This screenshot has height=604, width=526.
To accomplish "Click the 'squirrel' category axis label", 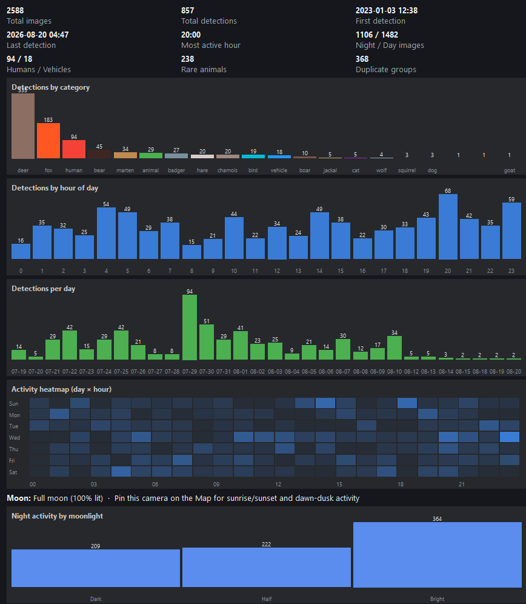I will point(407,170).
